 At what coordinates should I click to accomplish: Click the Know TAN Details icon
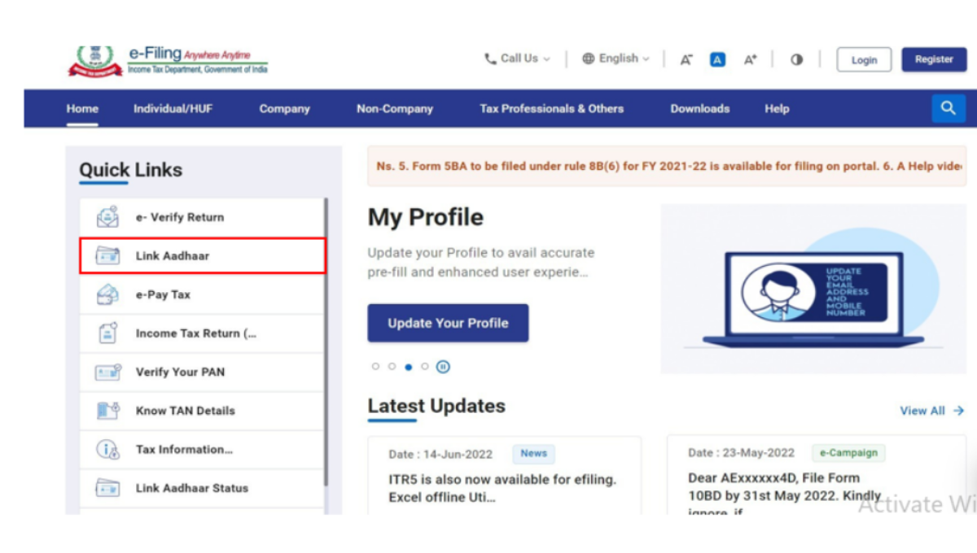tap(107, 411)
